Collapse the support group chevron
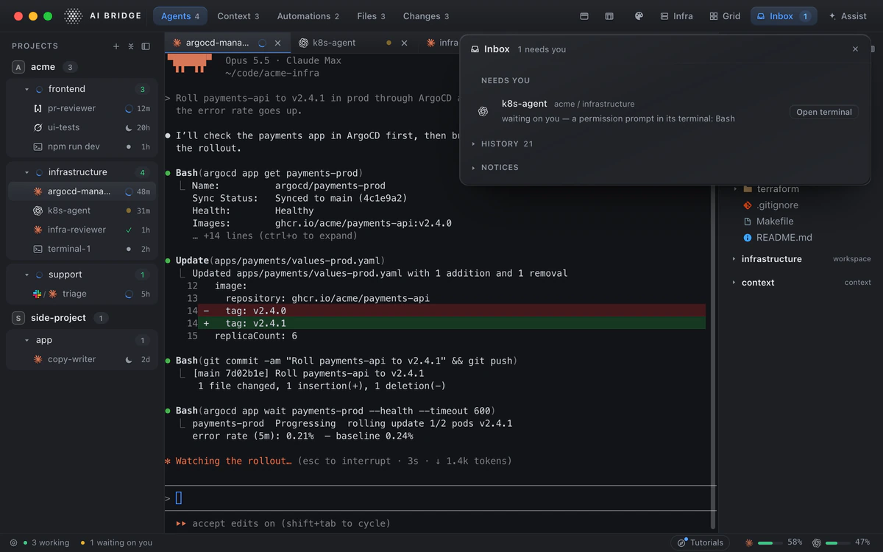This screenshot has width=883, height=552. pyautogui.click(x=27, y=275)
